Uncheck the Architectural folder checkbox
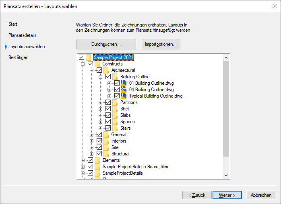Screen dimensions: 281x204 (x=99, y=70)
